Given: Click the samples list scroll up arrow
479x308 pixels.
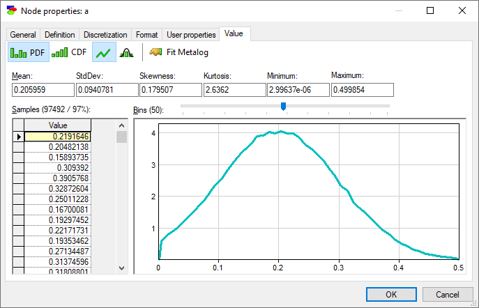Looking at the screenshot, I should pos(121,125).
